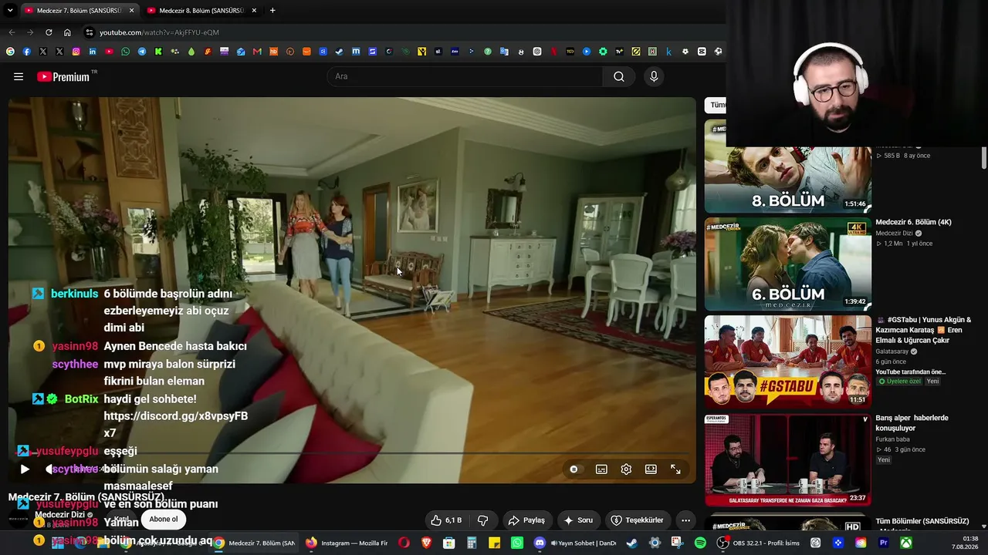The height and width of the screenshot is (555, 988).
Task: Subscribe with the Abone ol button
Action: [x=164, y=520]
